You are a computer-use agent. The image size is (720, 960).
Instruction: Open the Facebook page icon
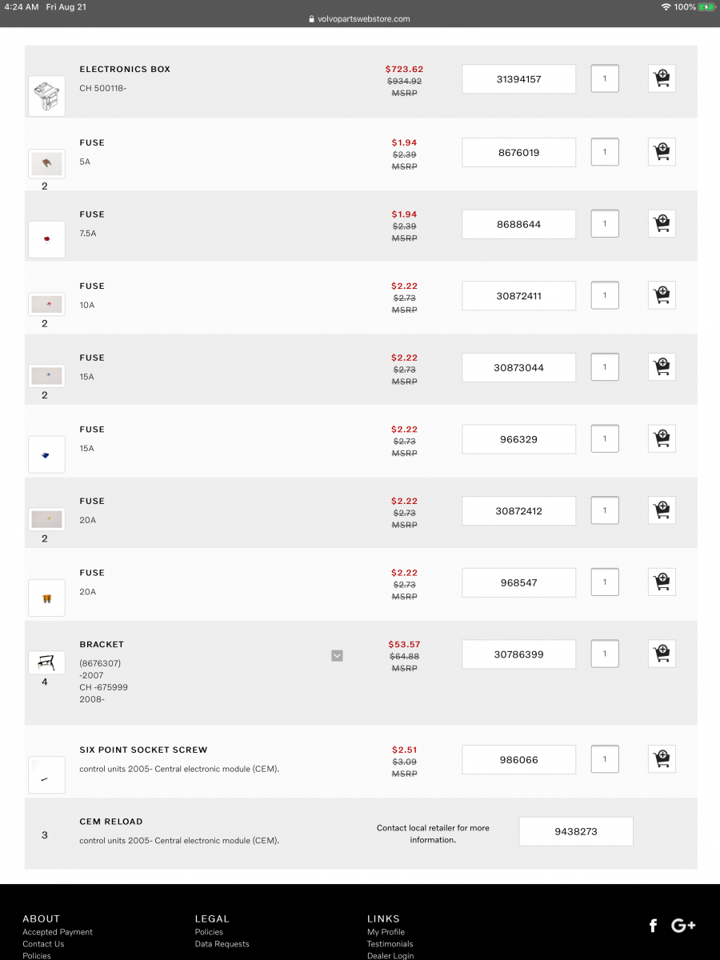(x=653, y=926)
